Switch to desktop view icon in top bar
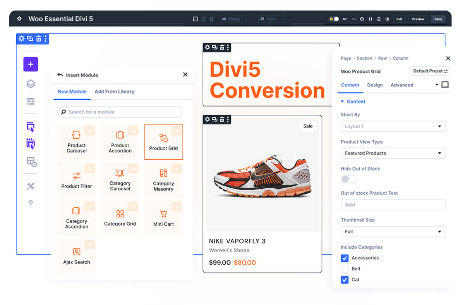The image size is (465, 305). [x=196, y=19]
